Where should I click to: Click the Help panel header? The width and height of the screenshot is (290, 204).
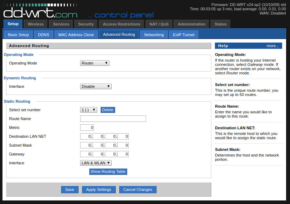click(x=249, y=46)
